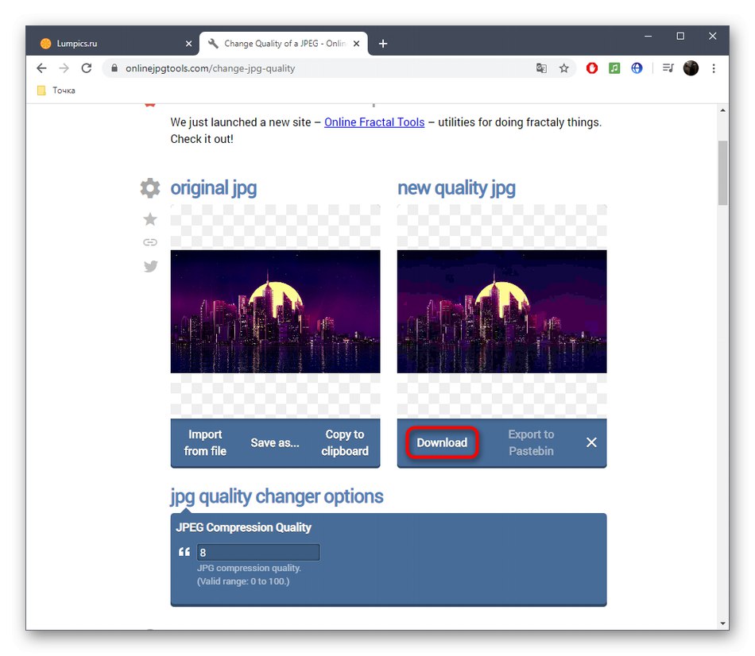Open the Chrome three-dot menu
Viewport: 755px width, 656px height.
coord(713,68)
